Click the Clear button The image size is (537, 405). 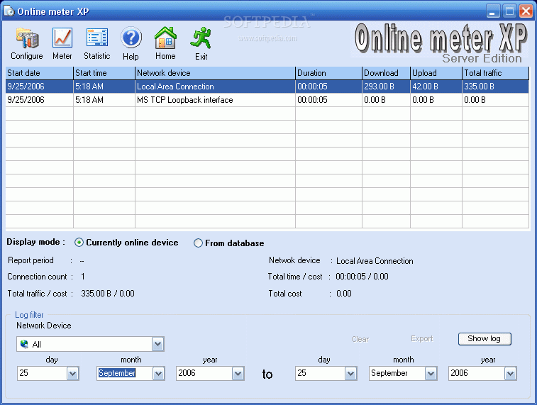(360, 339)
